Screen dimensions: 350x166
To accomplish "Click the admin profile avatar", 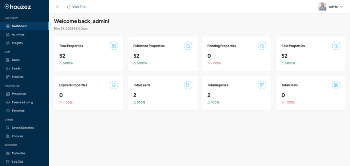I will (x=322, y=7).
